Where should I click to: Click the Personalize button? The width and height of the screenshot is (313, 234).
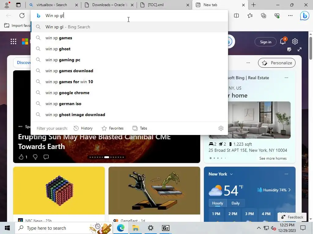[x=277, y=63]
